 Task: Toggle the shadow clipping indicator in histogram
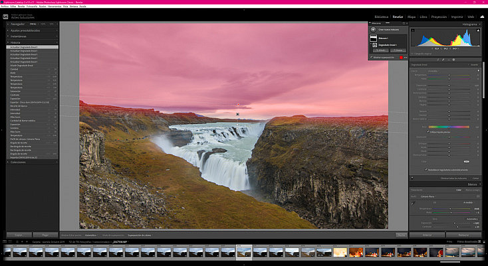coord(413,31)
